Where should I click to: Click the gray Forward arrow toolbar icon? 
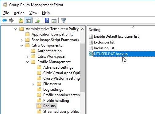point(11,21)
